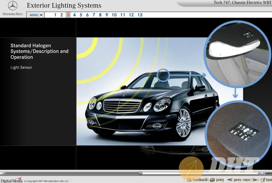Click the 'Standard Halogen Systems/Description and Operation' heading
The height and width of the screenshot is (183, 272).
coord(39,51)
